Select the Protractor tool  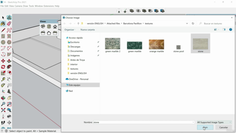point(3,85)
